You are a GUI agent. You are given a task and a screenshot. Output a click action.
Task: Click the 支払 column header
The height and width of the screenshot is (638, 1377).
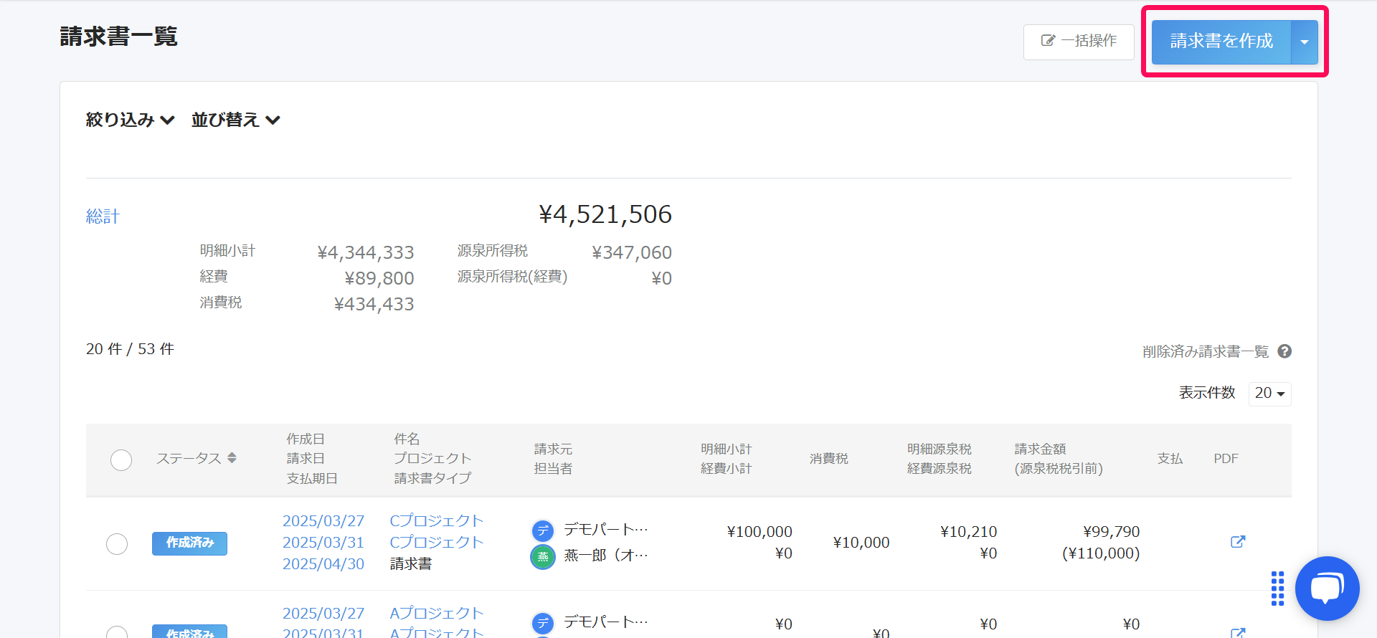pos(1170,459)
